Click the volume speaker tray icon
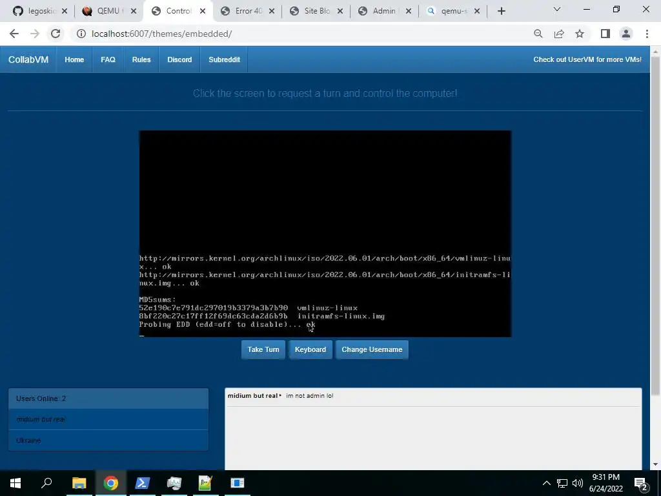This screenshot has height=496, width=661. pyautogui.click(x=578, y=483)
